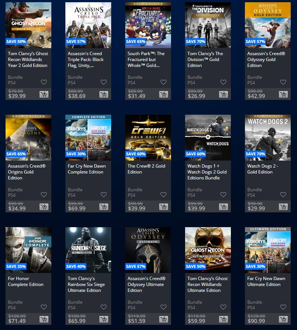Add For Honor Complete Edition to cart

[44, 319]
